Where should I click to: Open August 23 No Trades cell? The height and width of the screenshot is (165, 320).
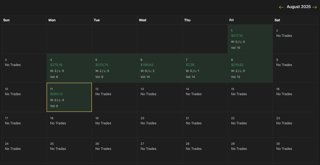[295, 125]
